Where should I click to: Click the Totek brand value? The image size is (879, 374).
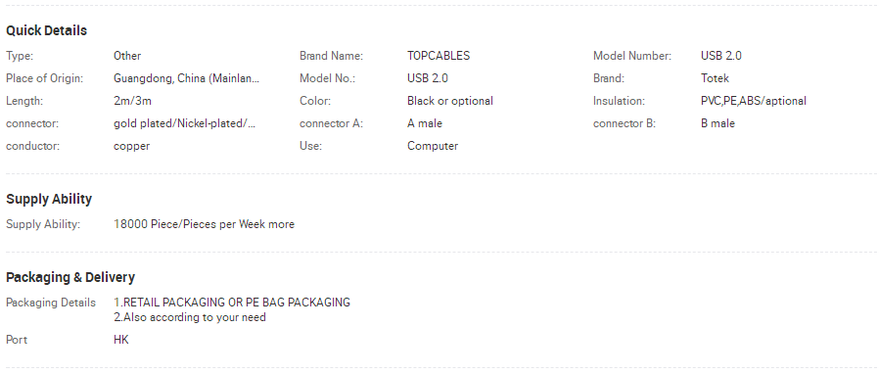715,78
